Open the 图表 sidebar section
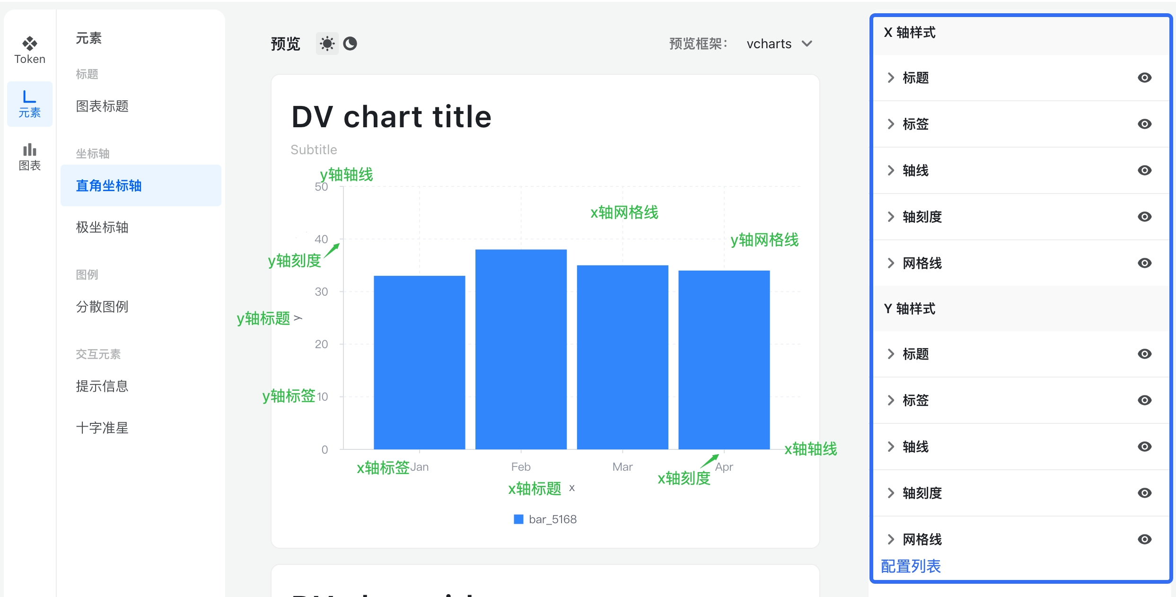 [29, 157]
